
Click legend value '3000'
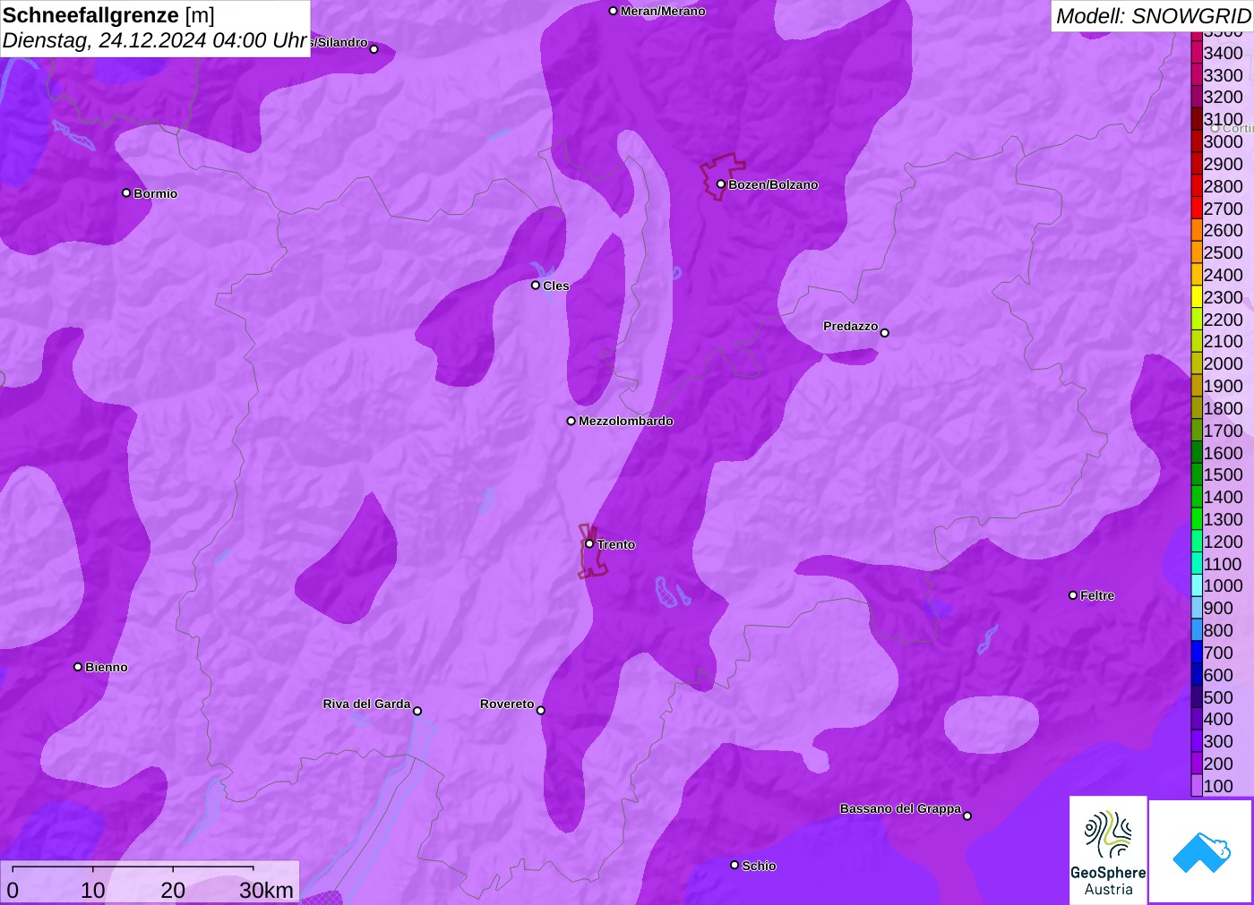pos(1223,141)
